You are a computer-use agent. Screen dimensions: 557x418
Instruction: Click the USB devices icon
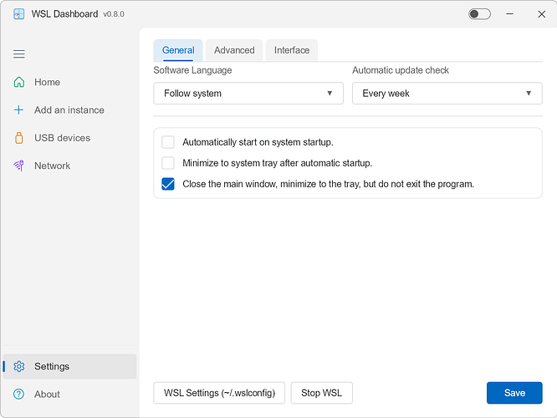tap(19, 138)
